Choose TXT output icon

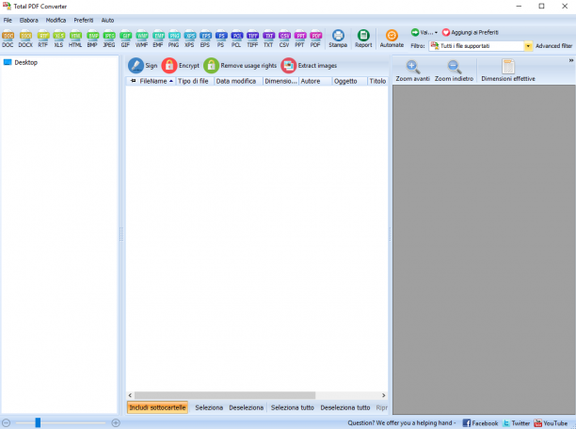tap(268, 39)
